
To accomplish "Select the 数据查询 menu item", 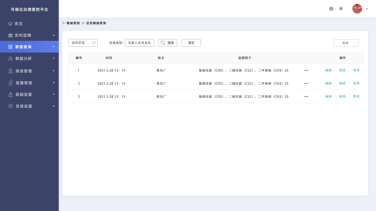I will point(24,47).
